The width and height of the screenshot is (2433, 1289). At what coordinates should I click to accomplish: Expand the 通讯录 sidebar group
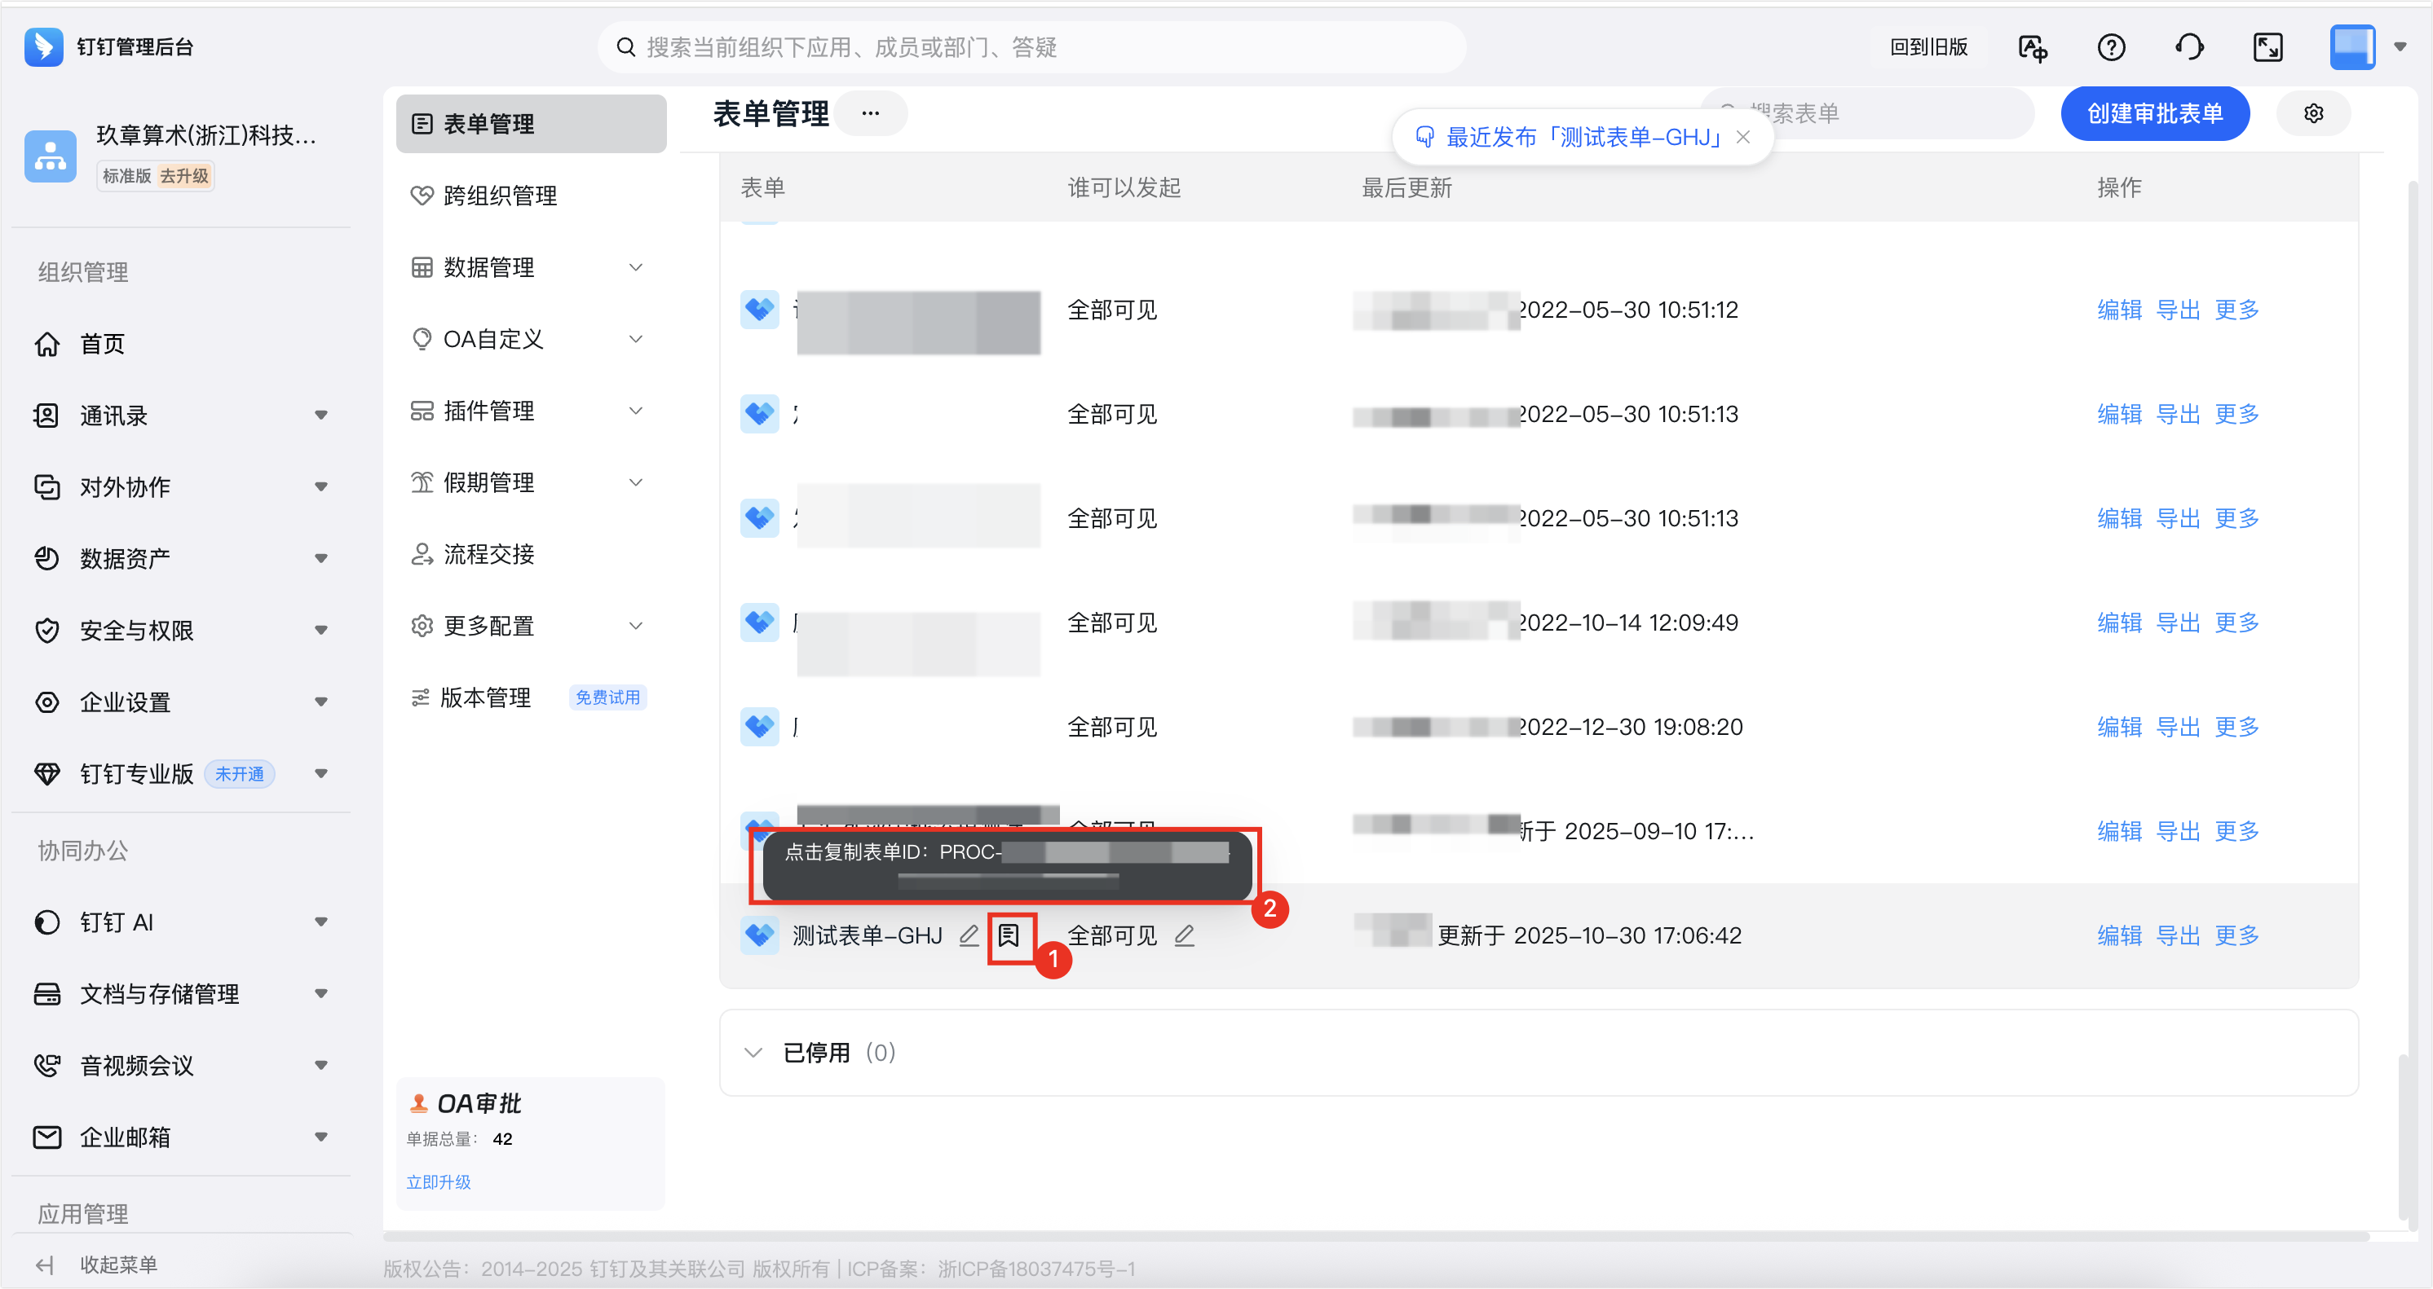321,416
